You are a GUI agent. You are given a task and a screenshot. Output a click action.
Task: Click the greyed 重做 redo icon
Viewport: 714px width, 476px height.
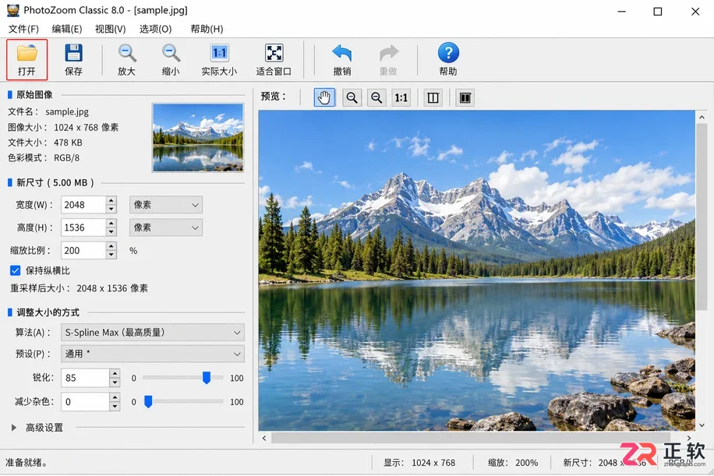coord(388,60)
